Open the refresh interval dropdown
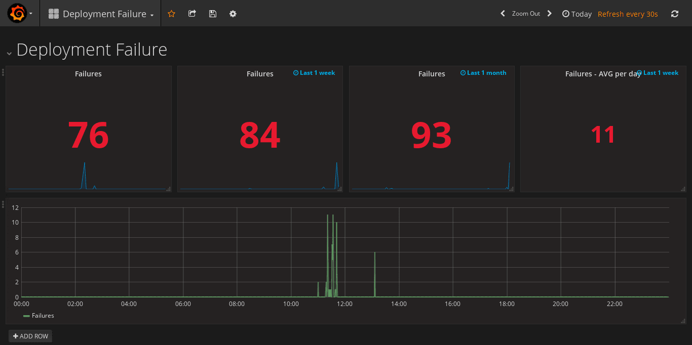 (x=628, y=14)
